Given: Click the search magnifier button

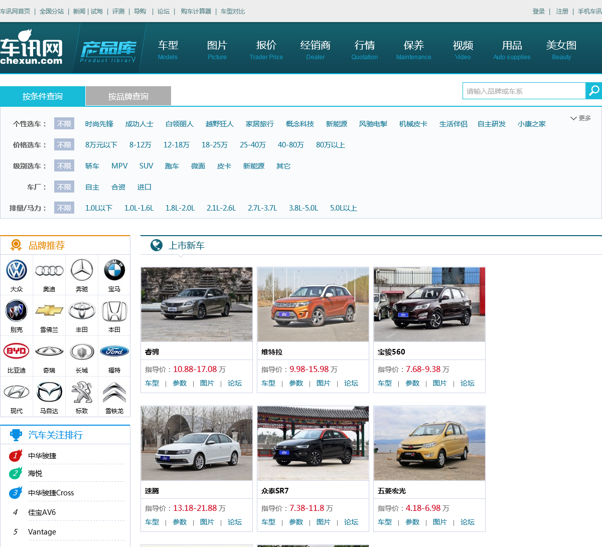Looking at the screenshot, I should point(594,91).
